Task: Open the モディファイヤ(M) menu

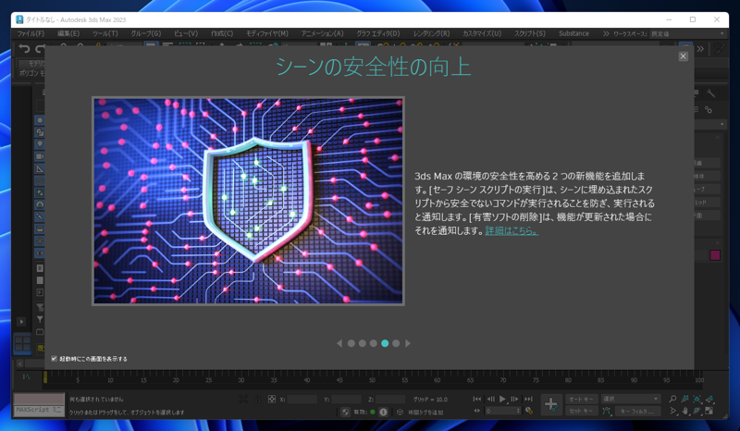Action: (267, 33)
